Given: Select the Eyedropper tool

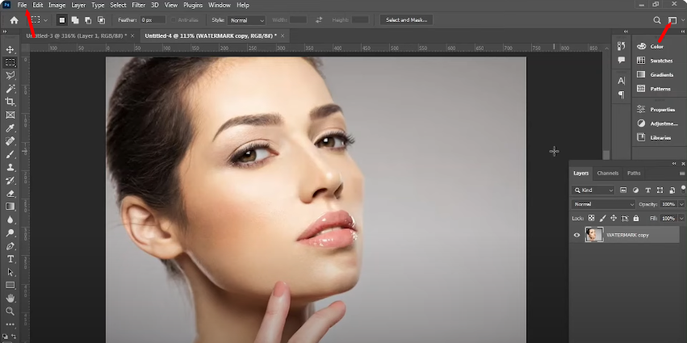Looking at the screenshot, I should 10,128.
